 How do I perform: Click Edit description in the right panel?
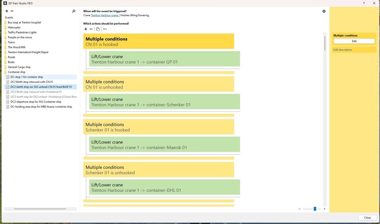click(x=343, y=50)
